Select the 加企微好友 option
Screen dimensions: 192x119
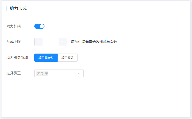coord(46,58)
